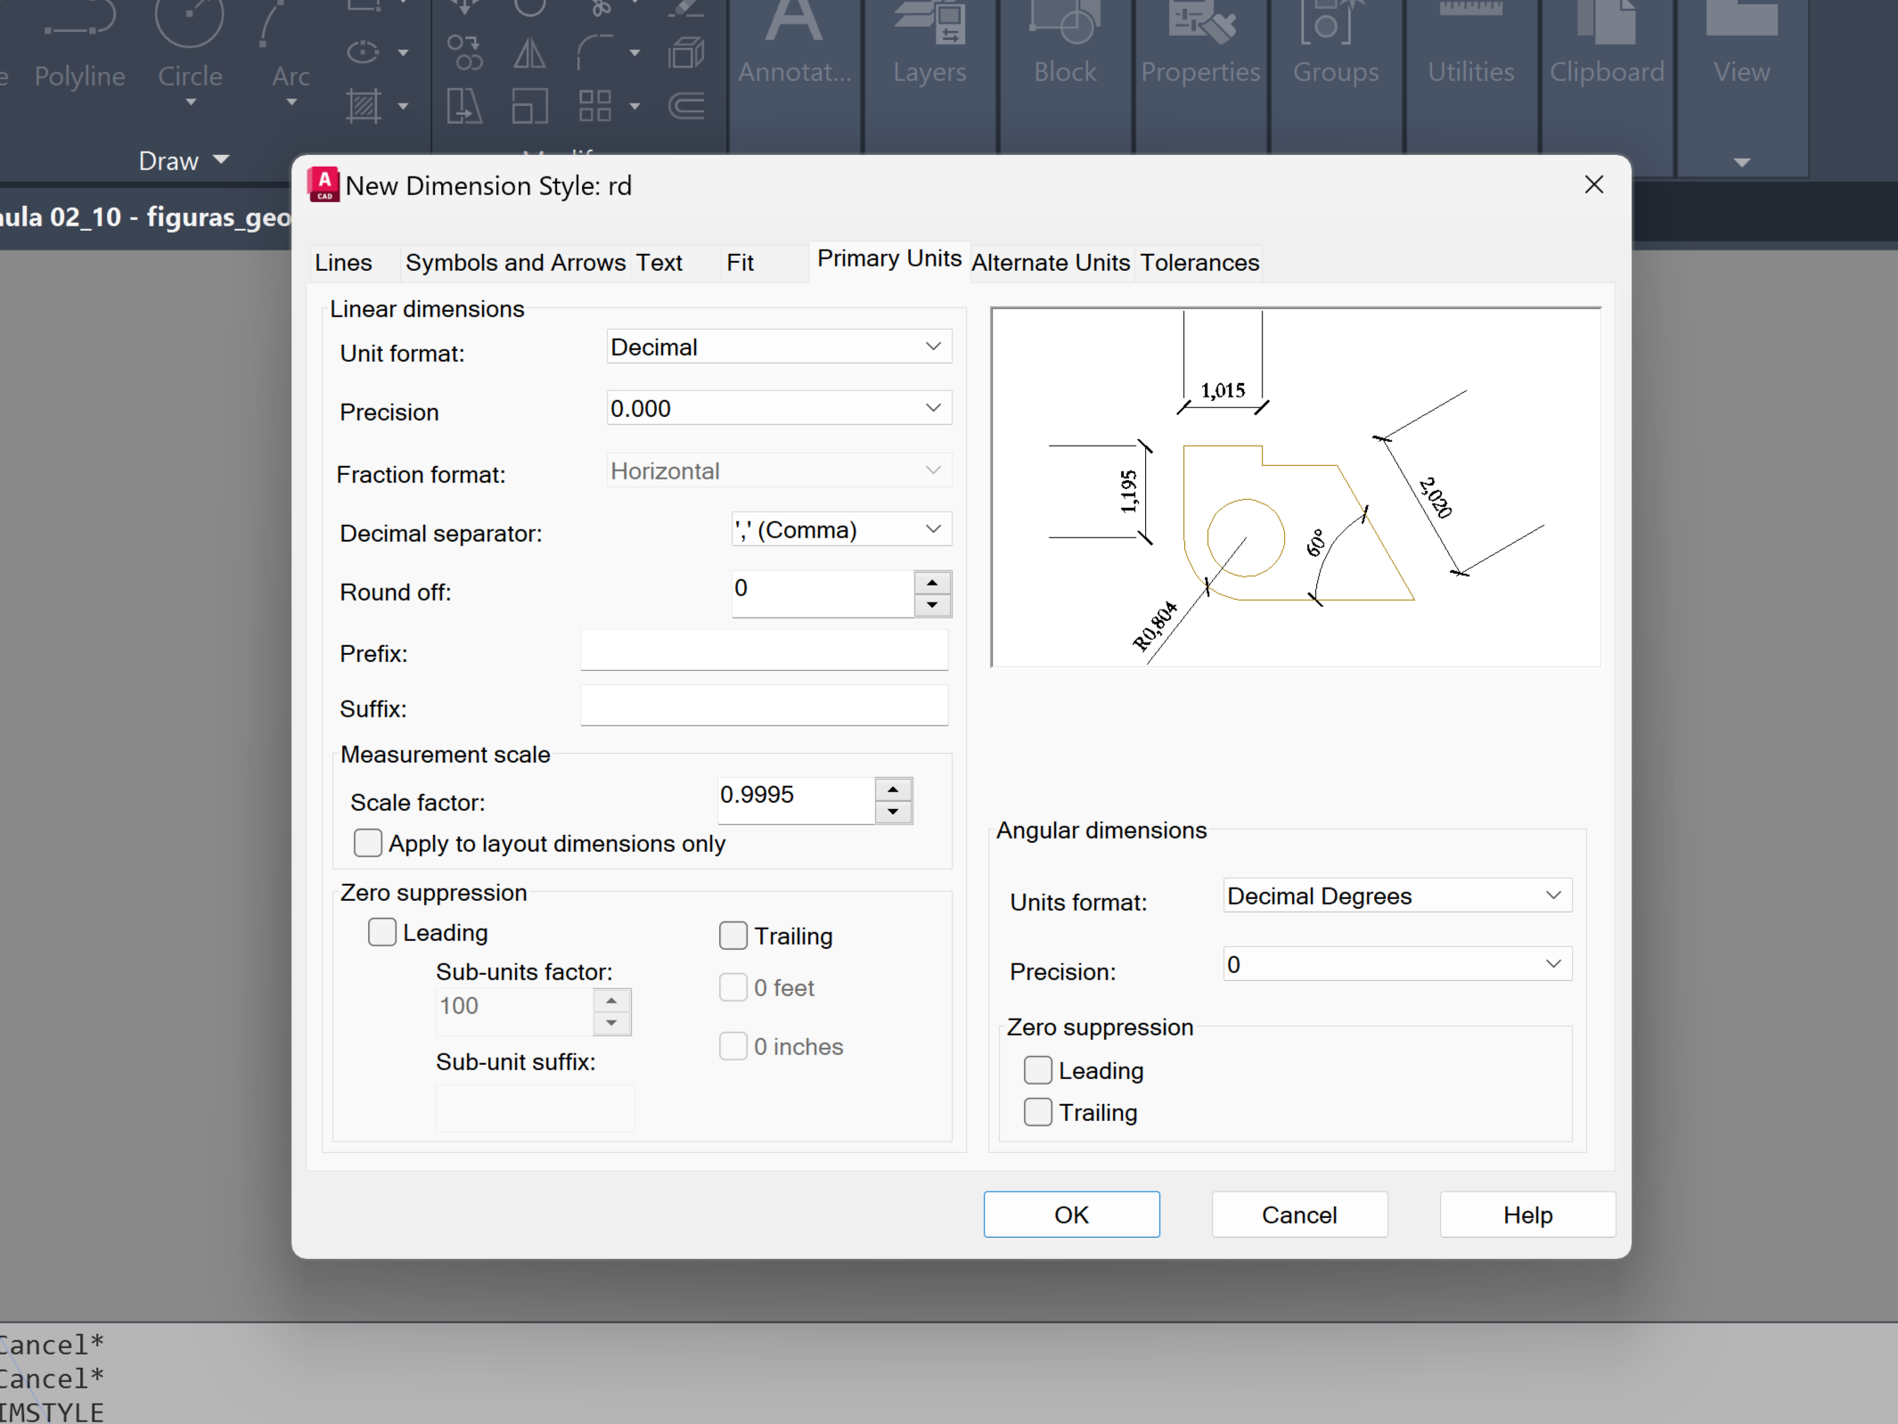Click the OK button

click(1071, 1215)
